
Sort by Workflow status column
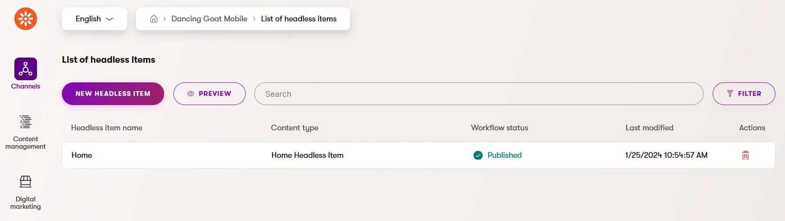(500, 128)
